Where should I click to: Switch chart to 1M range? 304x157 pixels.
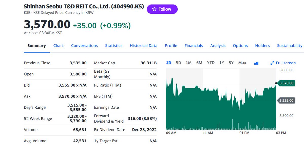click(x=188, y=63)
